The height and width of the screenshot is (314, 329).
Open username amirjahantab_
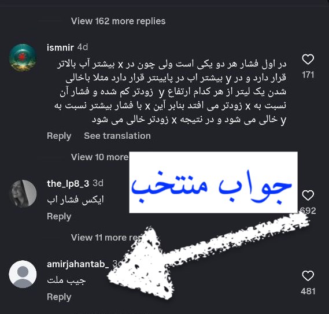click(x=78, y=264)
